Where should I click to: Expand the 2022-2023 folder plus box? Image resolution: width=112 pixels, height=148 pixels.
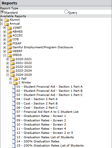[7, 67]
